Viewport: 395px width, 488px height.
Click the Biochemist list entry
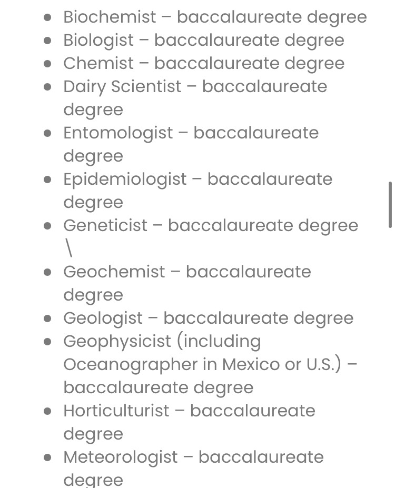(x=215, y=17)
